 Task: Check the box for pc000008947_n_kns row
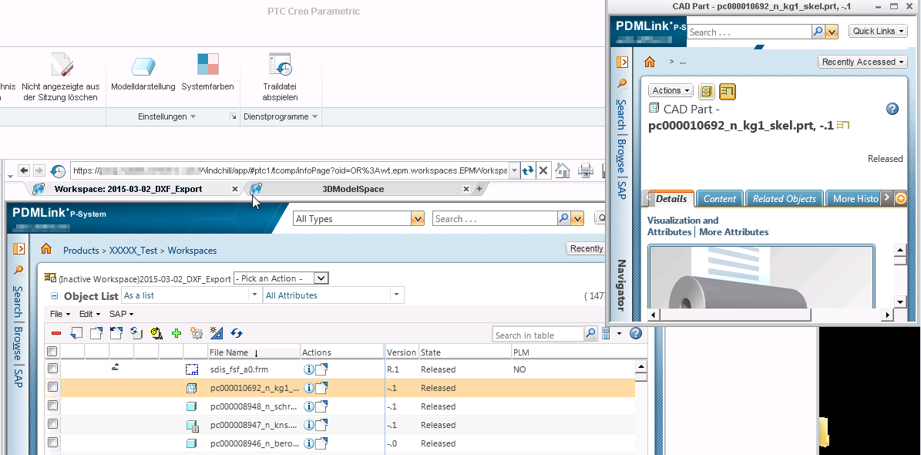pos(53,424)
